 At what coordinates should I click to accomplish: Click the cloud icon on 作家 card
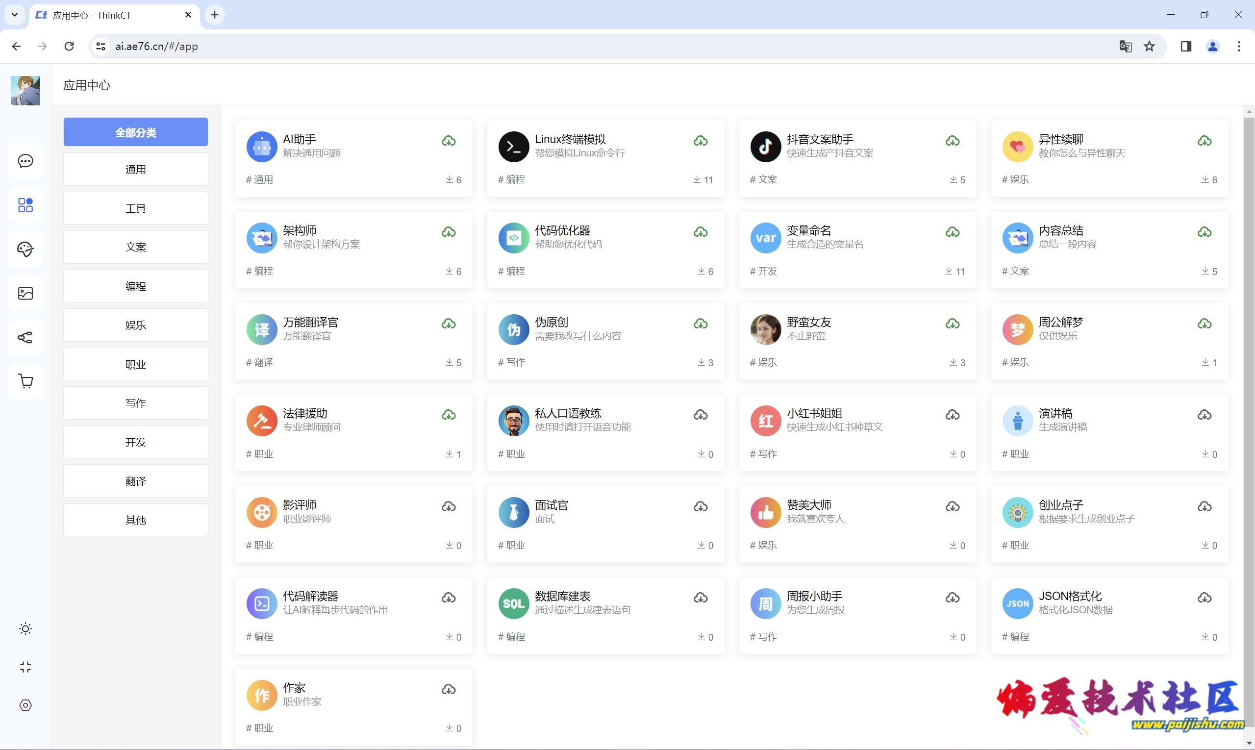[x=449, y=690]
